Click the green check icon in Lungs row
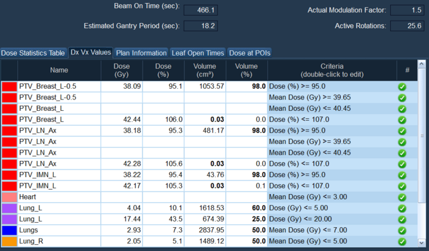 click(x=402, y=230)
